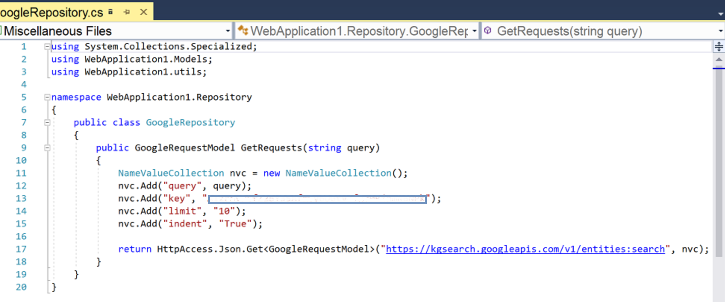Collapse the GoogleRepository class block
Image resolution: width=725 pixels, height=302 pixels.
click(x=47, y=123)
